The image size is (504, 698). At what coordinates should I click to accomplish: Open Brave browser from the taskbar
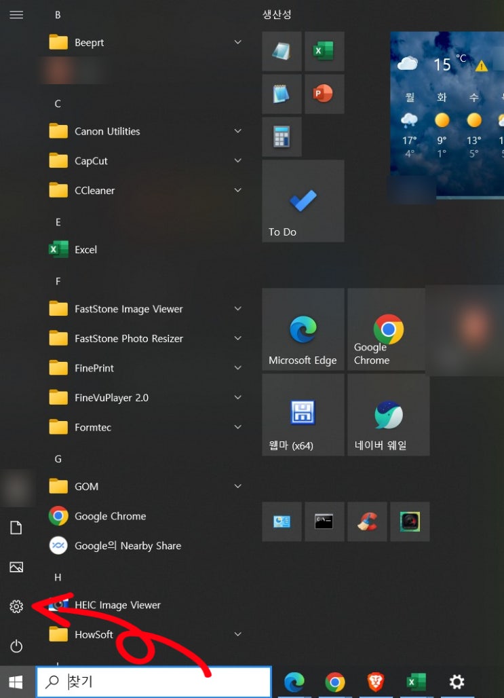click(375, 682)
